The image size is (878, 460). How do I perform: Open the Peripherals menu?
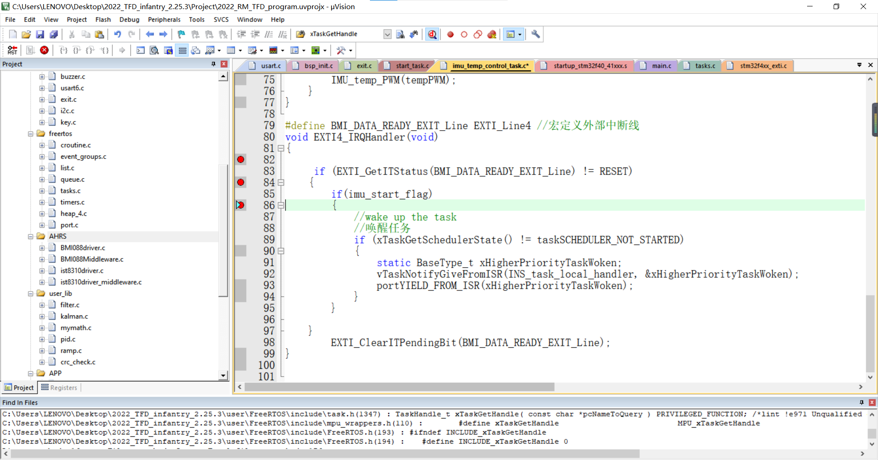pyautogui.click(x=164, y=20)
